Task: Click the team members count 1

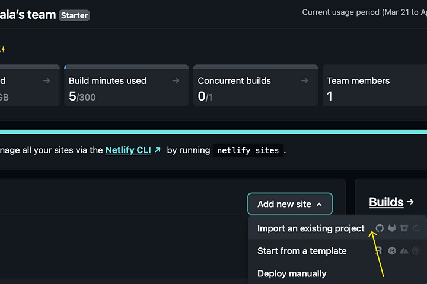Action: pyautogui.click(x=330, y=96)
